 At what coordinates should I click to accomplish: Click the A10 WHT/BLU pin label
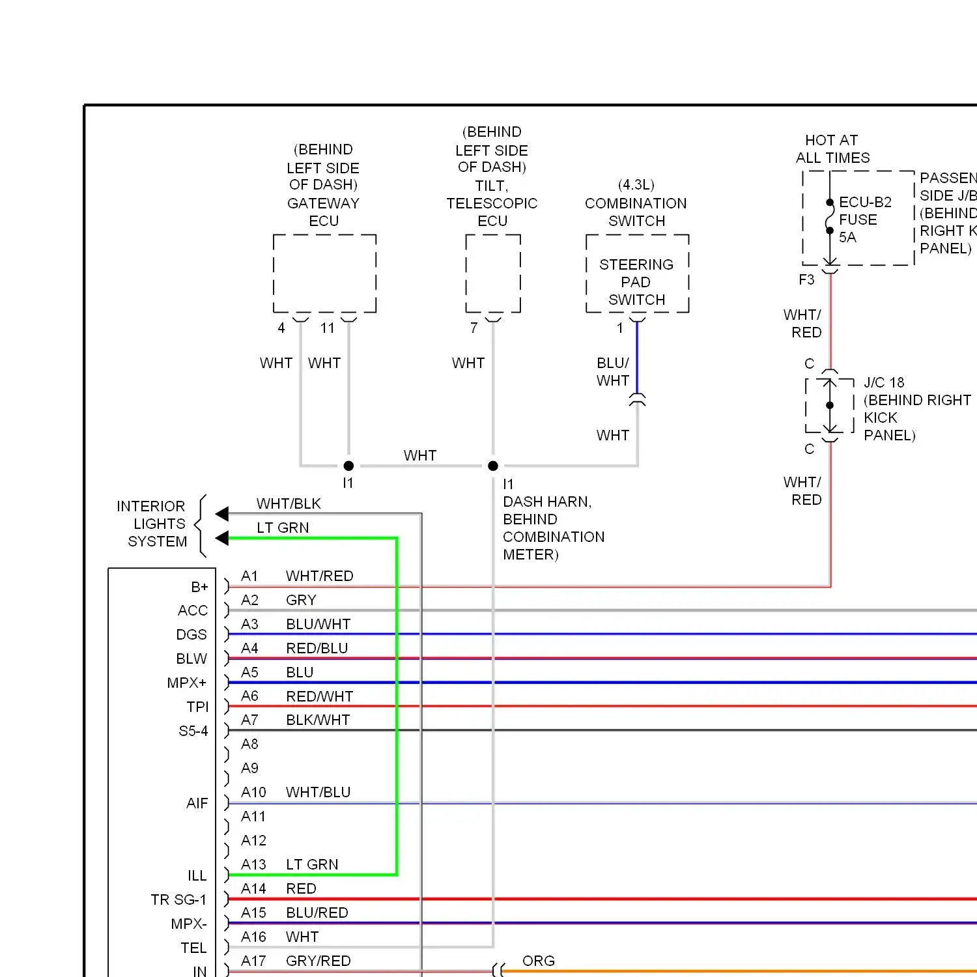point(296,792)
